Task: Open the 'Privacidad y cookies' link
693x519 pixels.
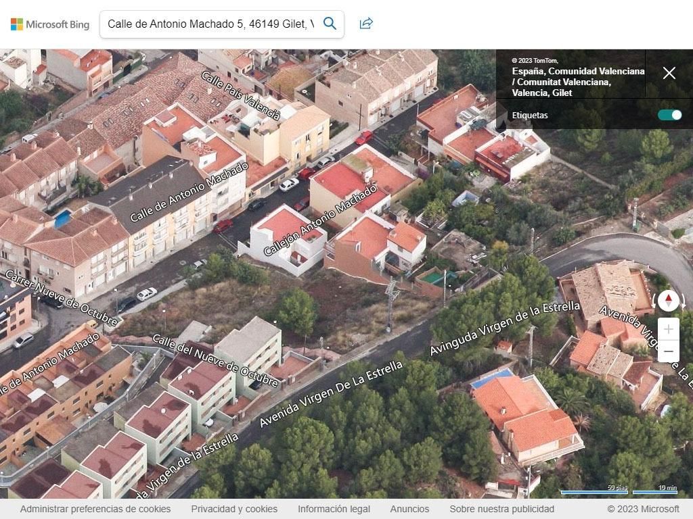Action: click(234, 509)
